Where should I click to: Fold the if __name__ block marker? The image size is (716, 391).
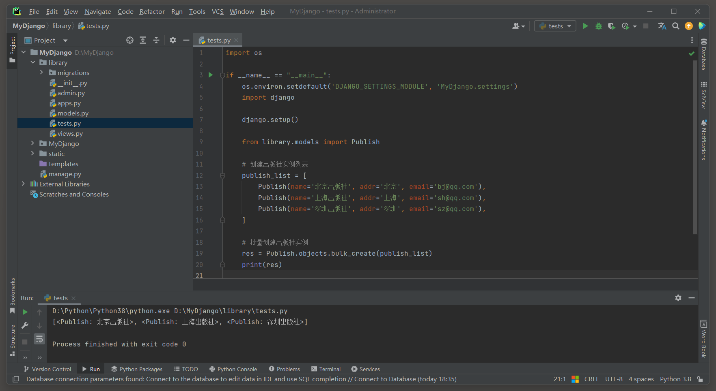point(222,75)
